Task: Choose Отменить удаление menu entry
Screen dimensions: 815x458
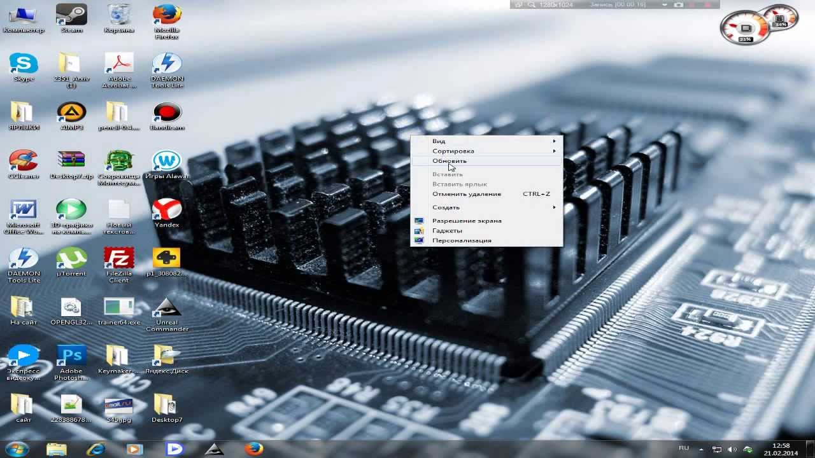Action: click(486, 194)
